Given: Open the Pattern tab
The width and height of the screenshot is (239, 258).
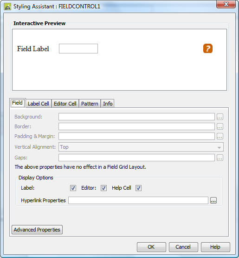Looking at the screenshot, I should 90,104.
